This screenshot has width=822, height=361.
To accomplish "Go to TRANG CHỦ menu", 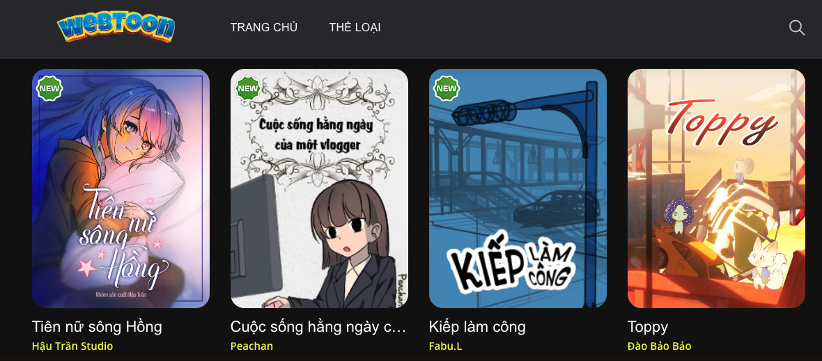I will (x=264, y=27).
